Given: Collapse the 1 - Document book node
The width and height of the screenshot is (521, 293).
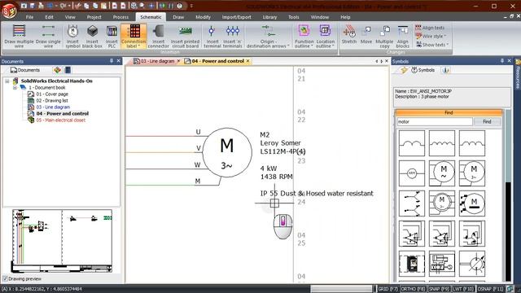Looking at the screenshot, I should coord(15,88).
